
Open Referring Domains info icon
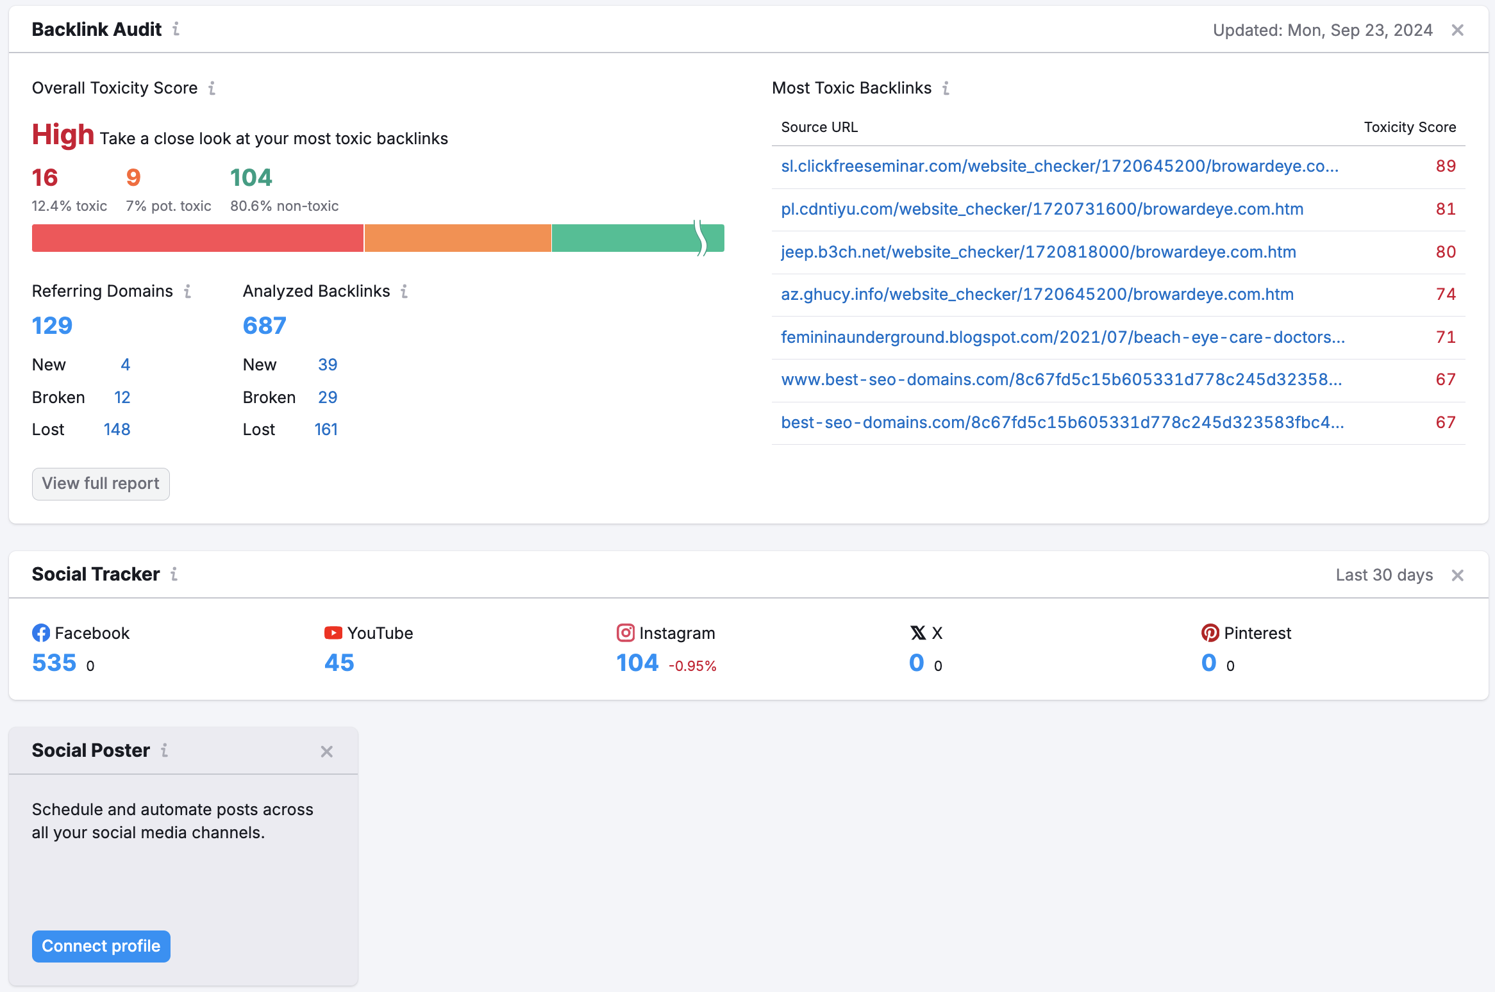point(187,292)
